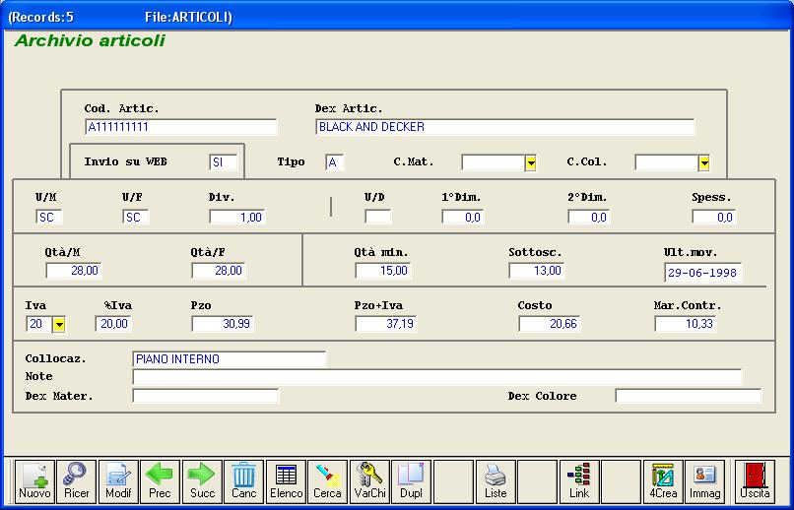Screen dimensions: 794x510
Task: Click the 4Crea ruler and pencil icon
Action: [x=663, y=481]
